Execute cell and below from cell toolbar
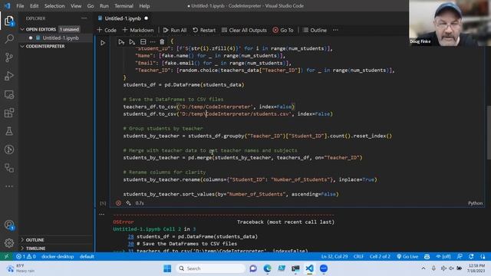 (132, 41)
